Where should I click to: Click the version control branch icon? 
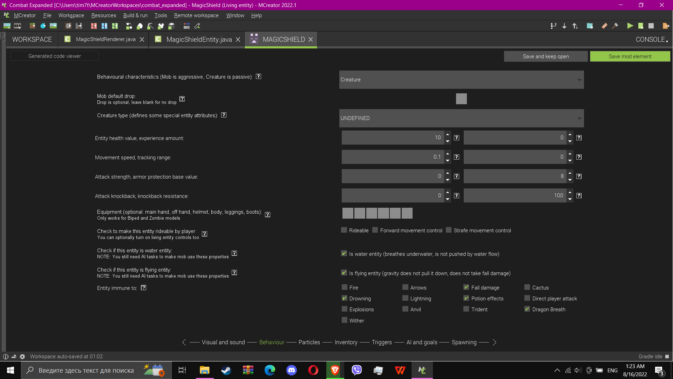[553, 26]
